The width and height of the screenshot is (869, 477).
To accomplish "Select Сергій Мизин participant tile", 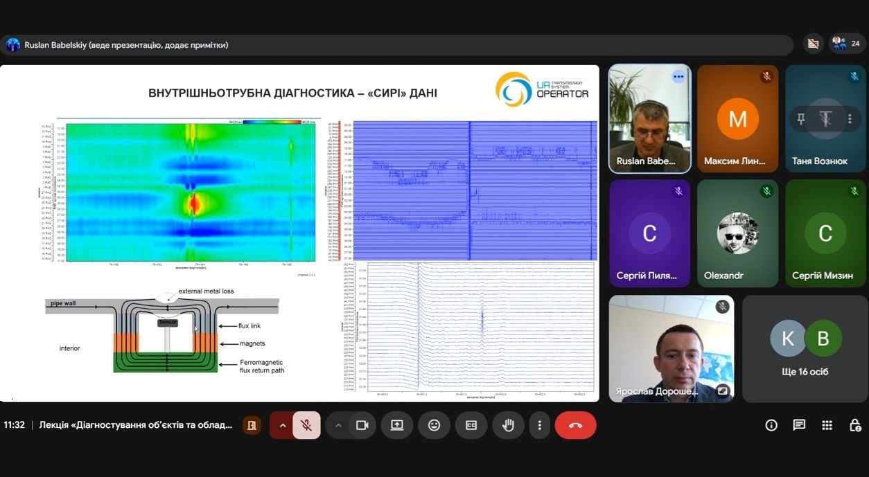I will pos(825,233).
